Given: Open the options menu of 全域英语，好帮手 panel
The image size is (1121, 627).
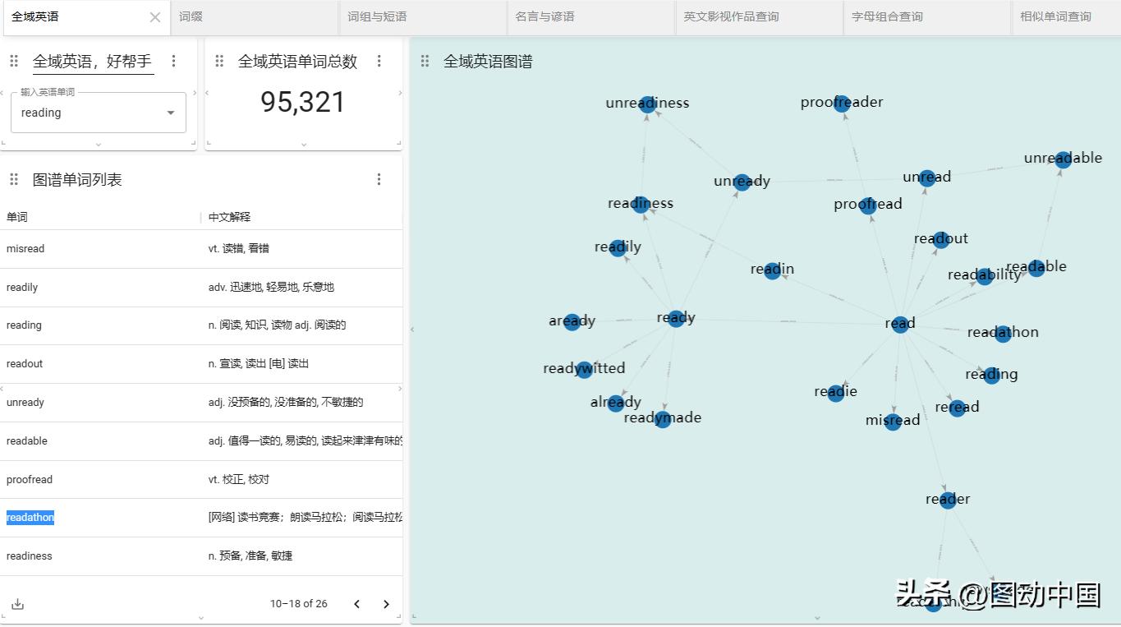Looking at the screenshot, I should point(173,61).
